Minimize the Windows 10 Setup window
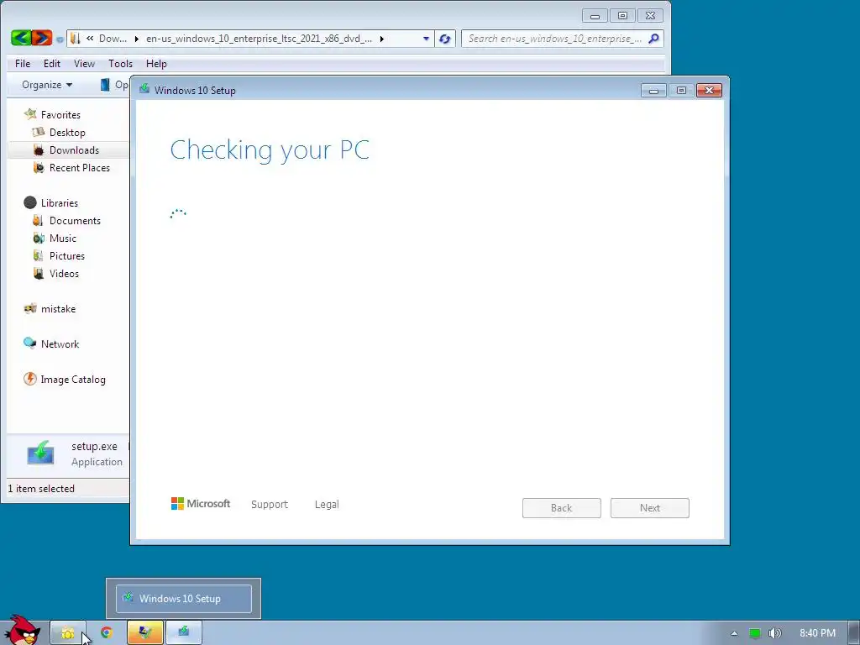 tap(653, 91)
